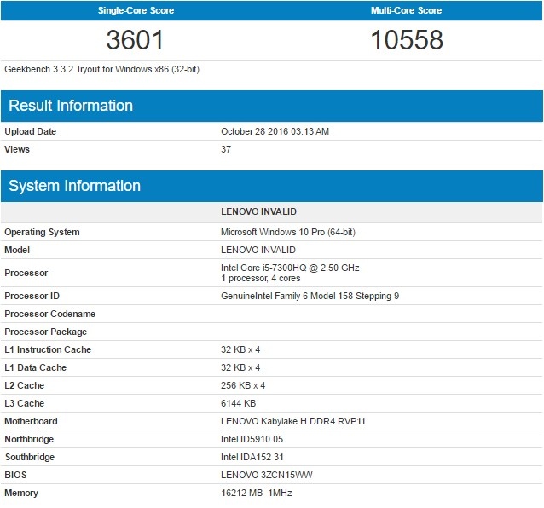The height and width of the screenshot is (508, 544).
Task: Select the Intel ID5910 05 value
Action: point(252,439)
